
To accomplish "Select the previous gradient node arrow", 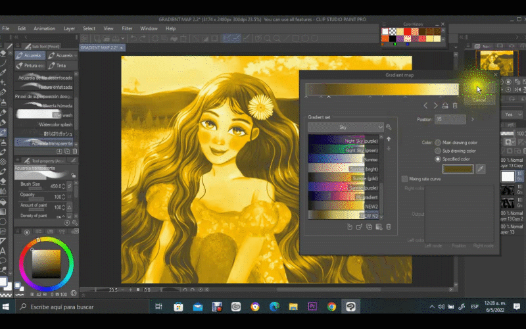I will tap(425, 105).
